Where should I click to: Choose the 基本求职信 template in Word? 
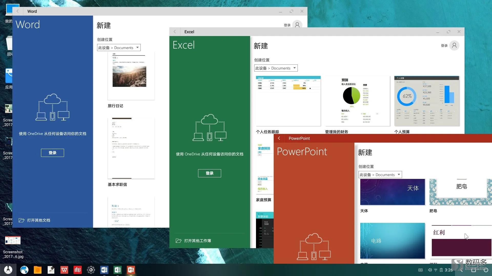pos(131,148)
